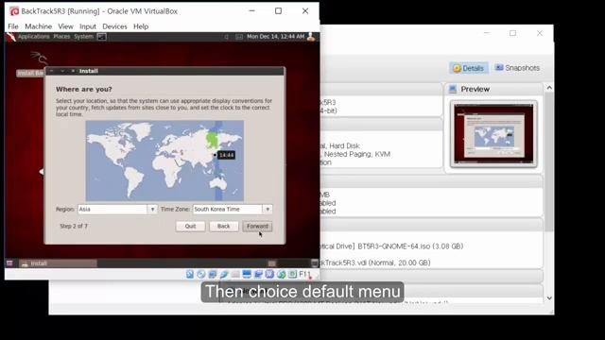Click the date and time clock
The width and height of the screenshot is (605, 340).
(x=275, y=37)
